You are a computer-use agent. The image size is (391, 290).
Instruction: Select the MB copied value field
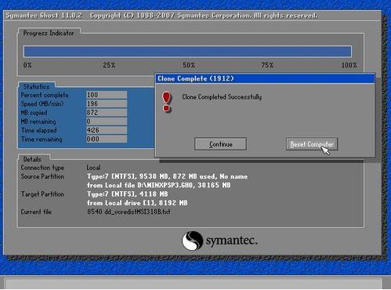[107, 113]
